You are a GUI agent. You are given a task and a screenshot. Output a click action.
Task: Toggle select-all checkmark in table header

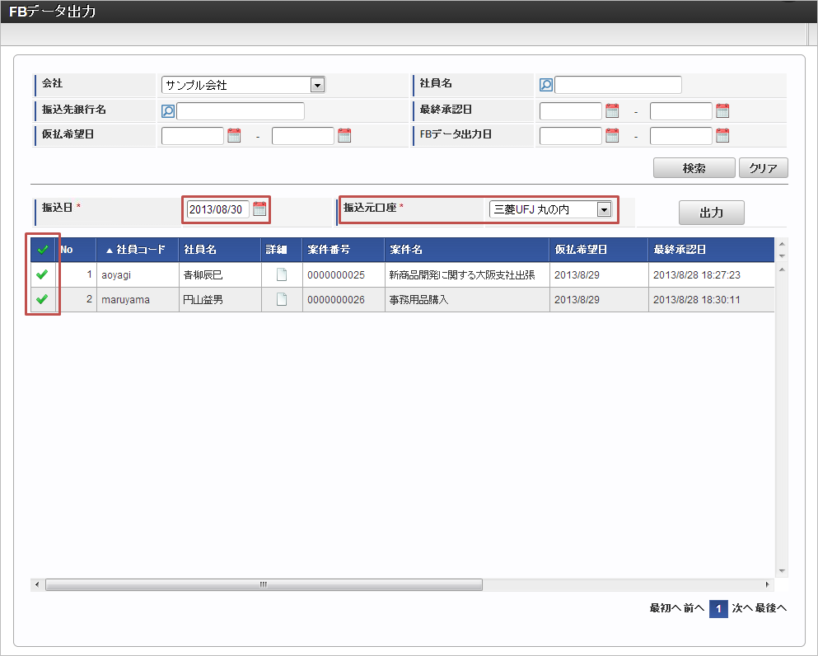coord(42,250)
